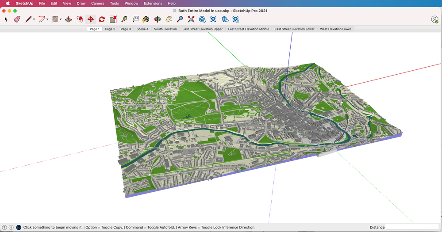The width and height of the screenshot is (442, 232).
Task: Activate the Push/Pull tool
Action: pyautogui.click(x=68, y=19)
